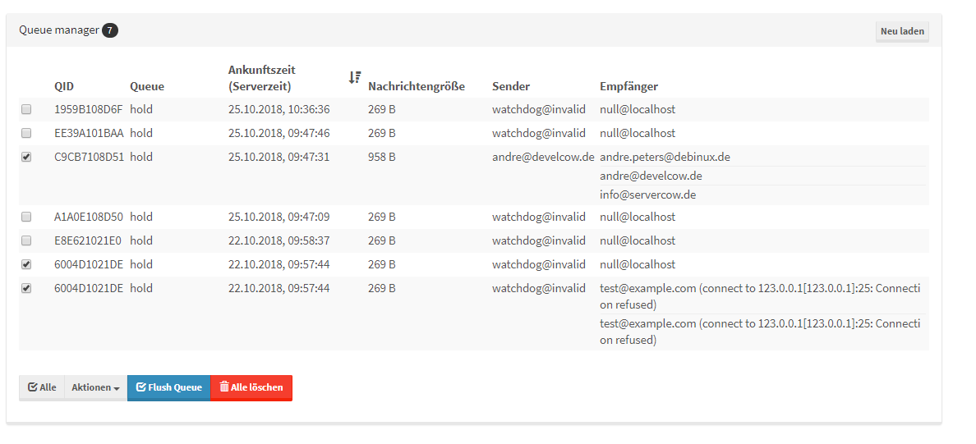
Task: Click recipient info@servercow.de
Action: [648, 195]
